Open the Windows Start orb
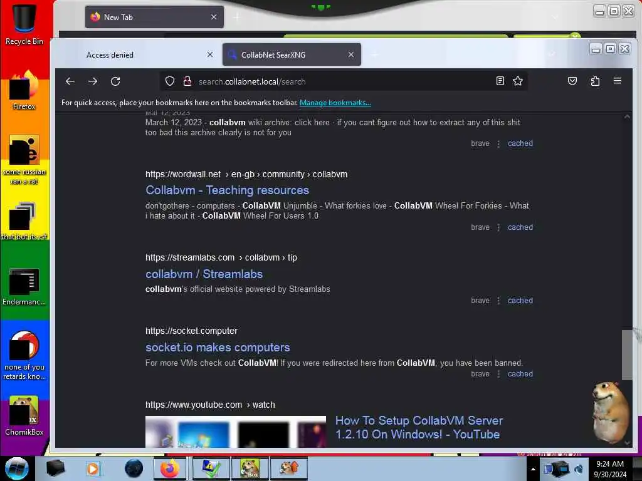The width and height of the screenshot is (642, 481). [x=17, y=468]
